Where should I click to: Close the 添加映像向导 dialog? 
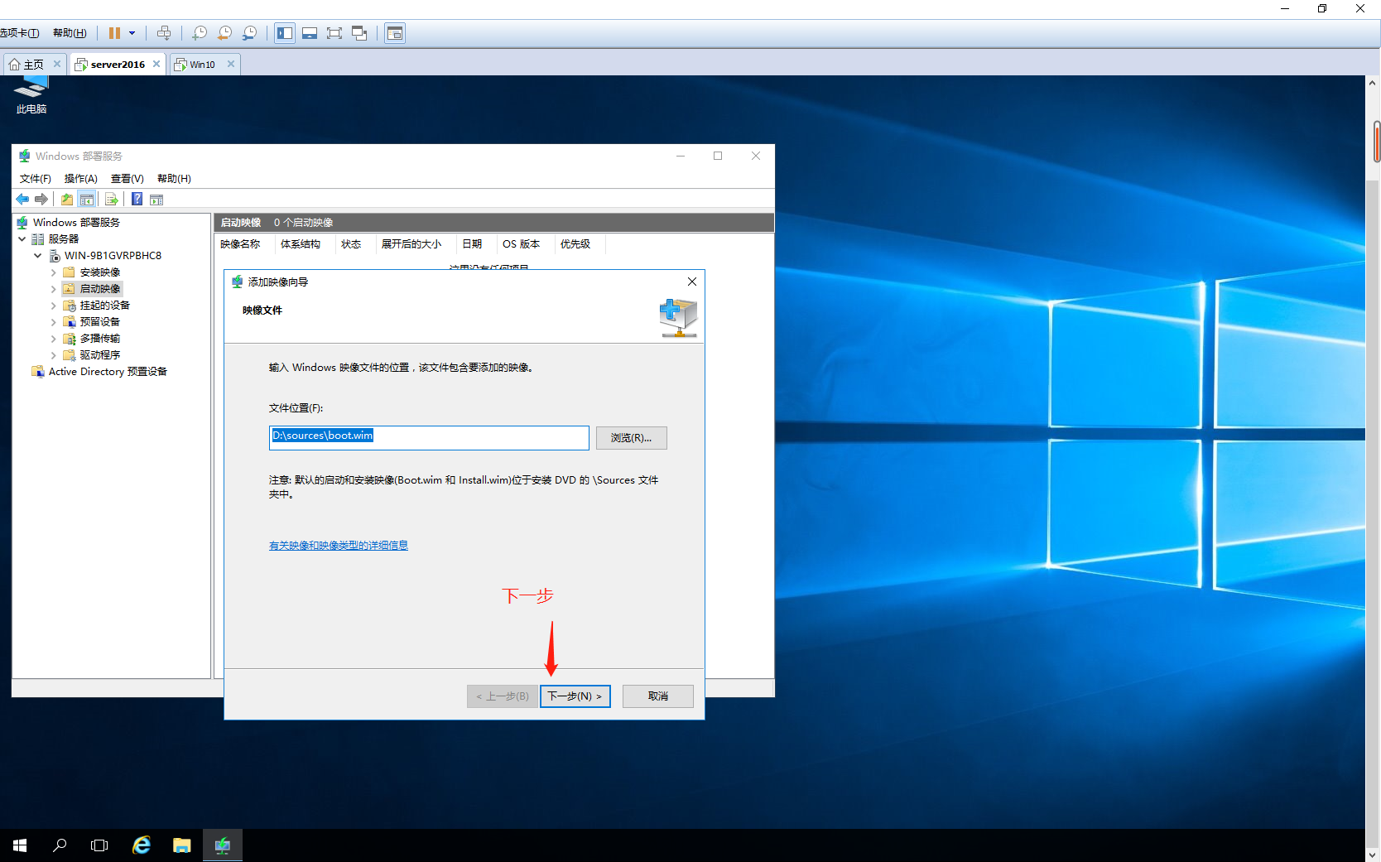click(692, 282)
